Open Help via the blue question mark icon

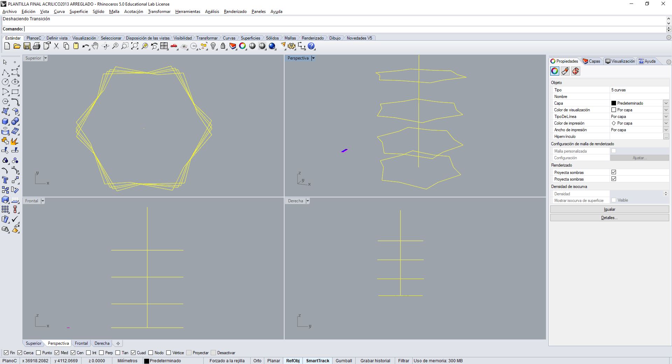(311, 46)
